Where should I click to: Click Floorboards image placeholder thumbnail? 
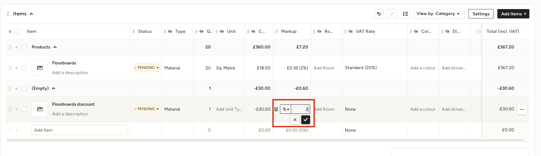point(40,68)
